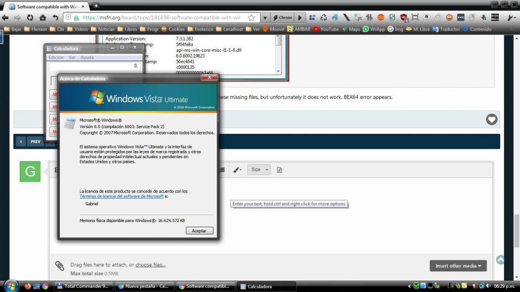Viewport: 520px width, 292px height.
Task: Click the PREV topic button
Action: tap(35, 142)
